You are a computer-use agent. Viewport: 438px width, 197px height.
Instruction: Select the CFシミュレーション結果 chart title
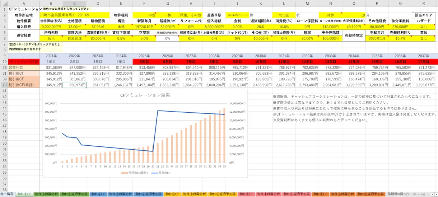point(145,95)
